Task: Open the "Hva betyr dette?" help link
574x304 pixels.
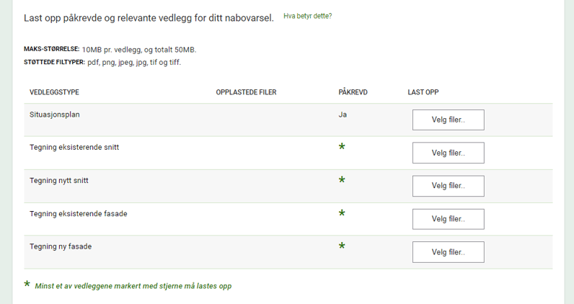Action: click(308, 16)
